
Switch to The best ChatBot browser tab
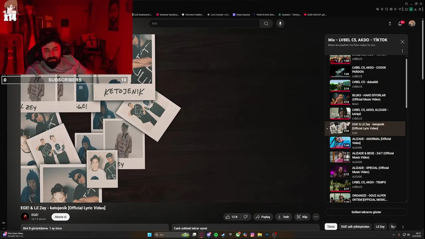(x=193, y=15)
